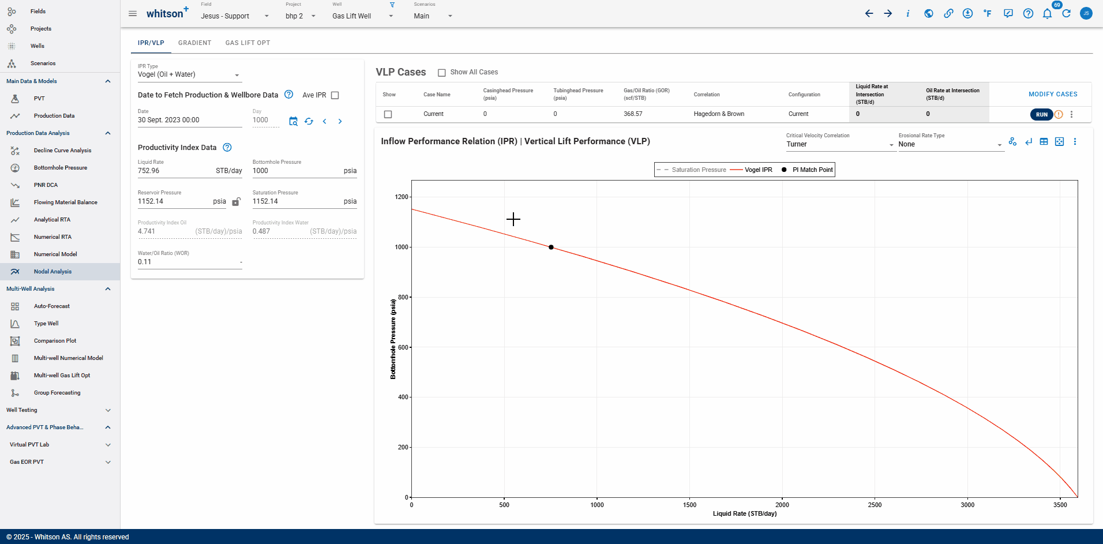Switch temperature units with the °F icon
1103x544 pixels.
pyautogui.click(x=988, y=13)
